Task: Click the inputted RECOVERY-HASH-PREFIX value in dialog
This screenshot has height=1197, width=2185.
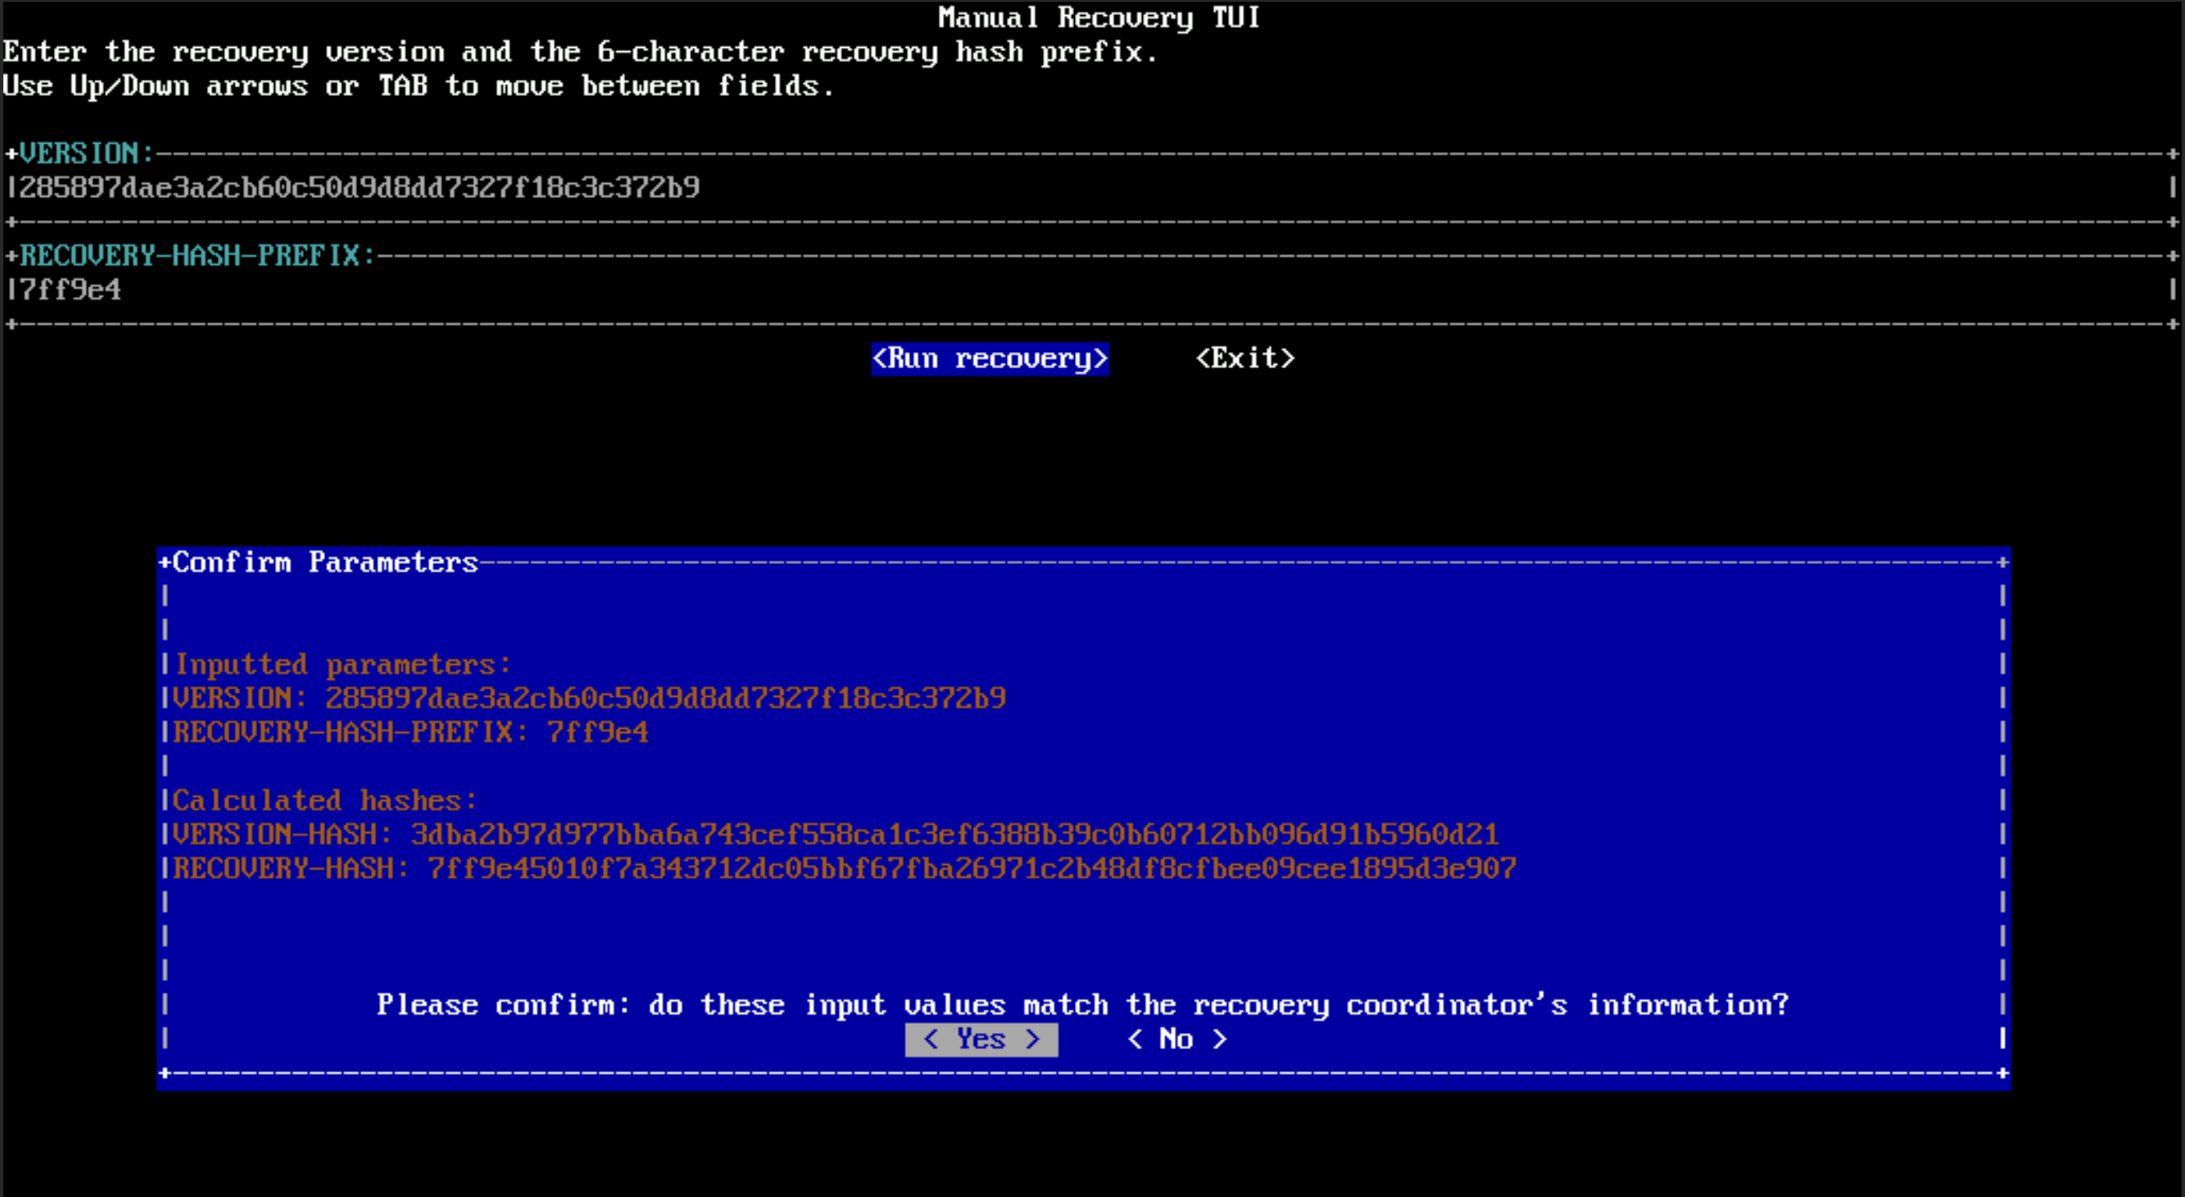Action: pyautogui.click(x=598, y=732)
